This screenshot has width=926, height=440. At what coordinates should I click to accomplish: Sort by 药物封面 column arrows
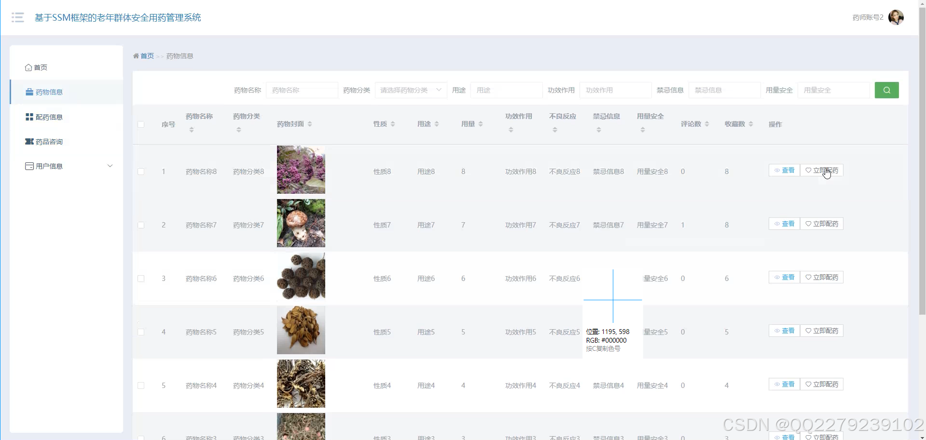click(310, 124)
